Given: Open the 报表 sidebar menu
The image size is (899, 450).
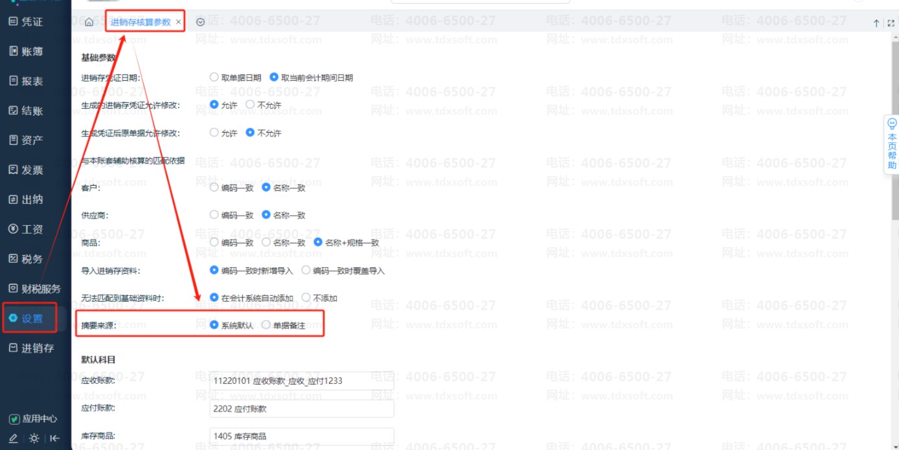Looking at the screenshot, I should tap(26, 82).
